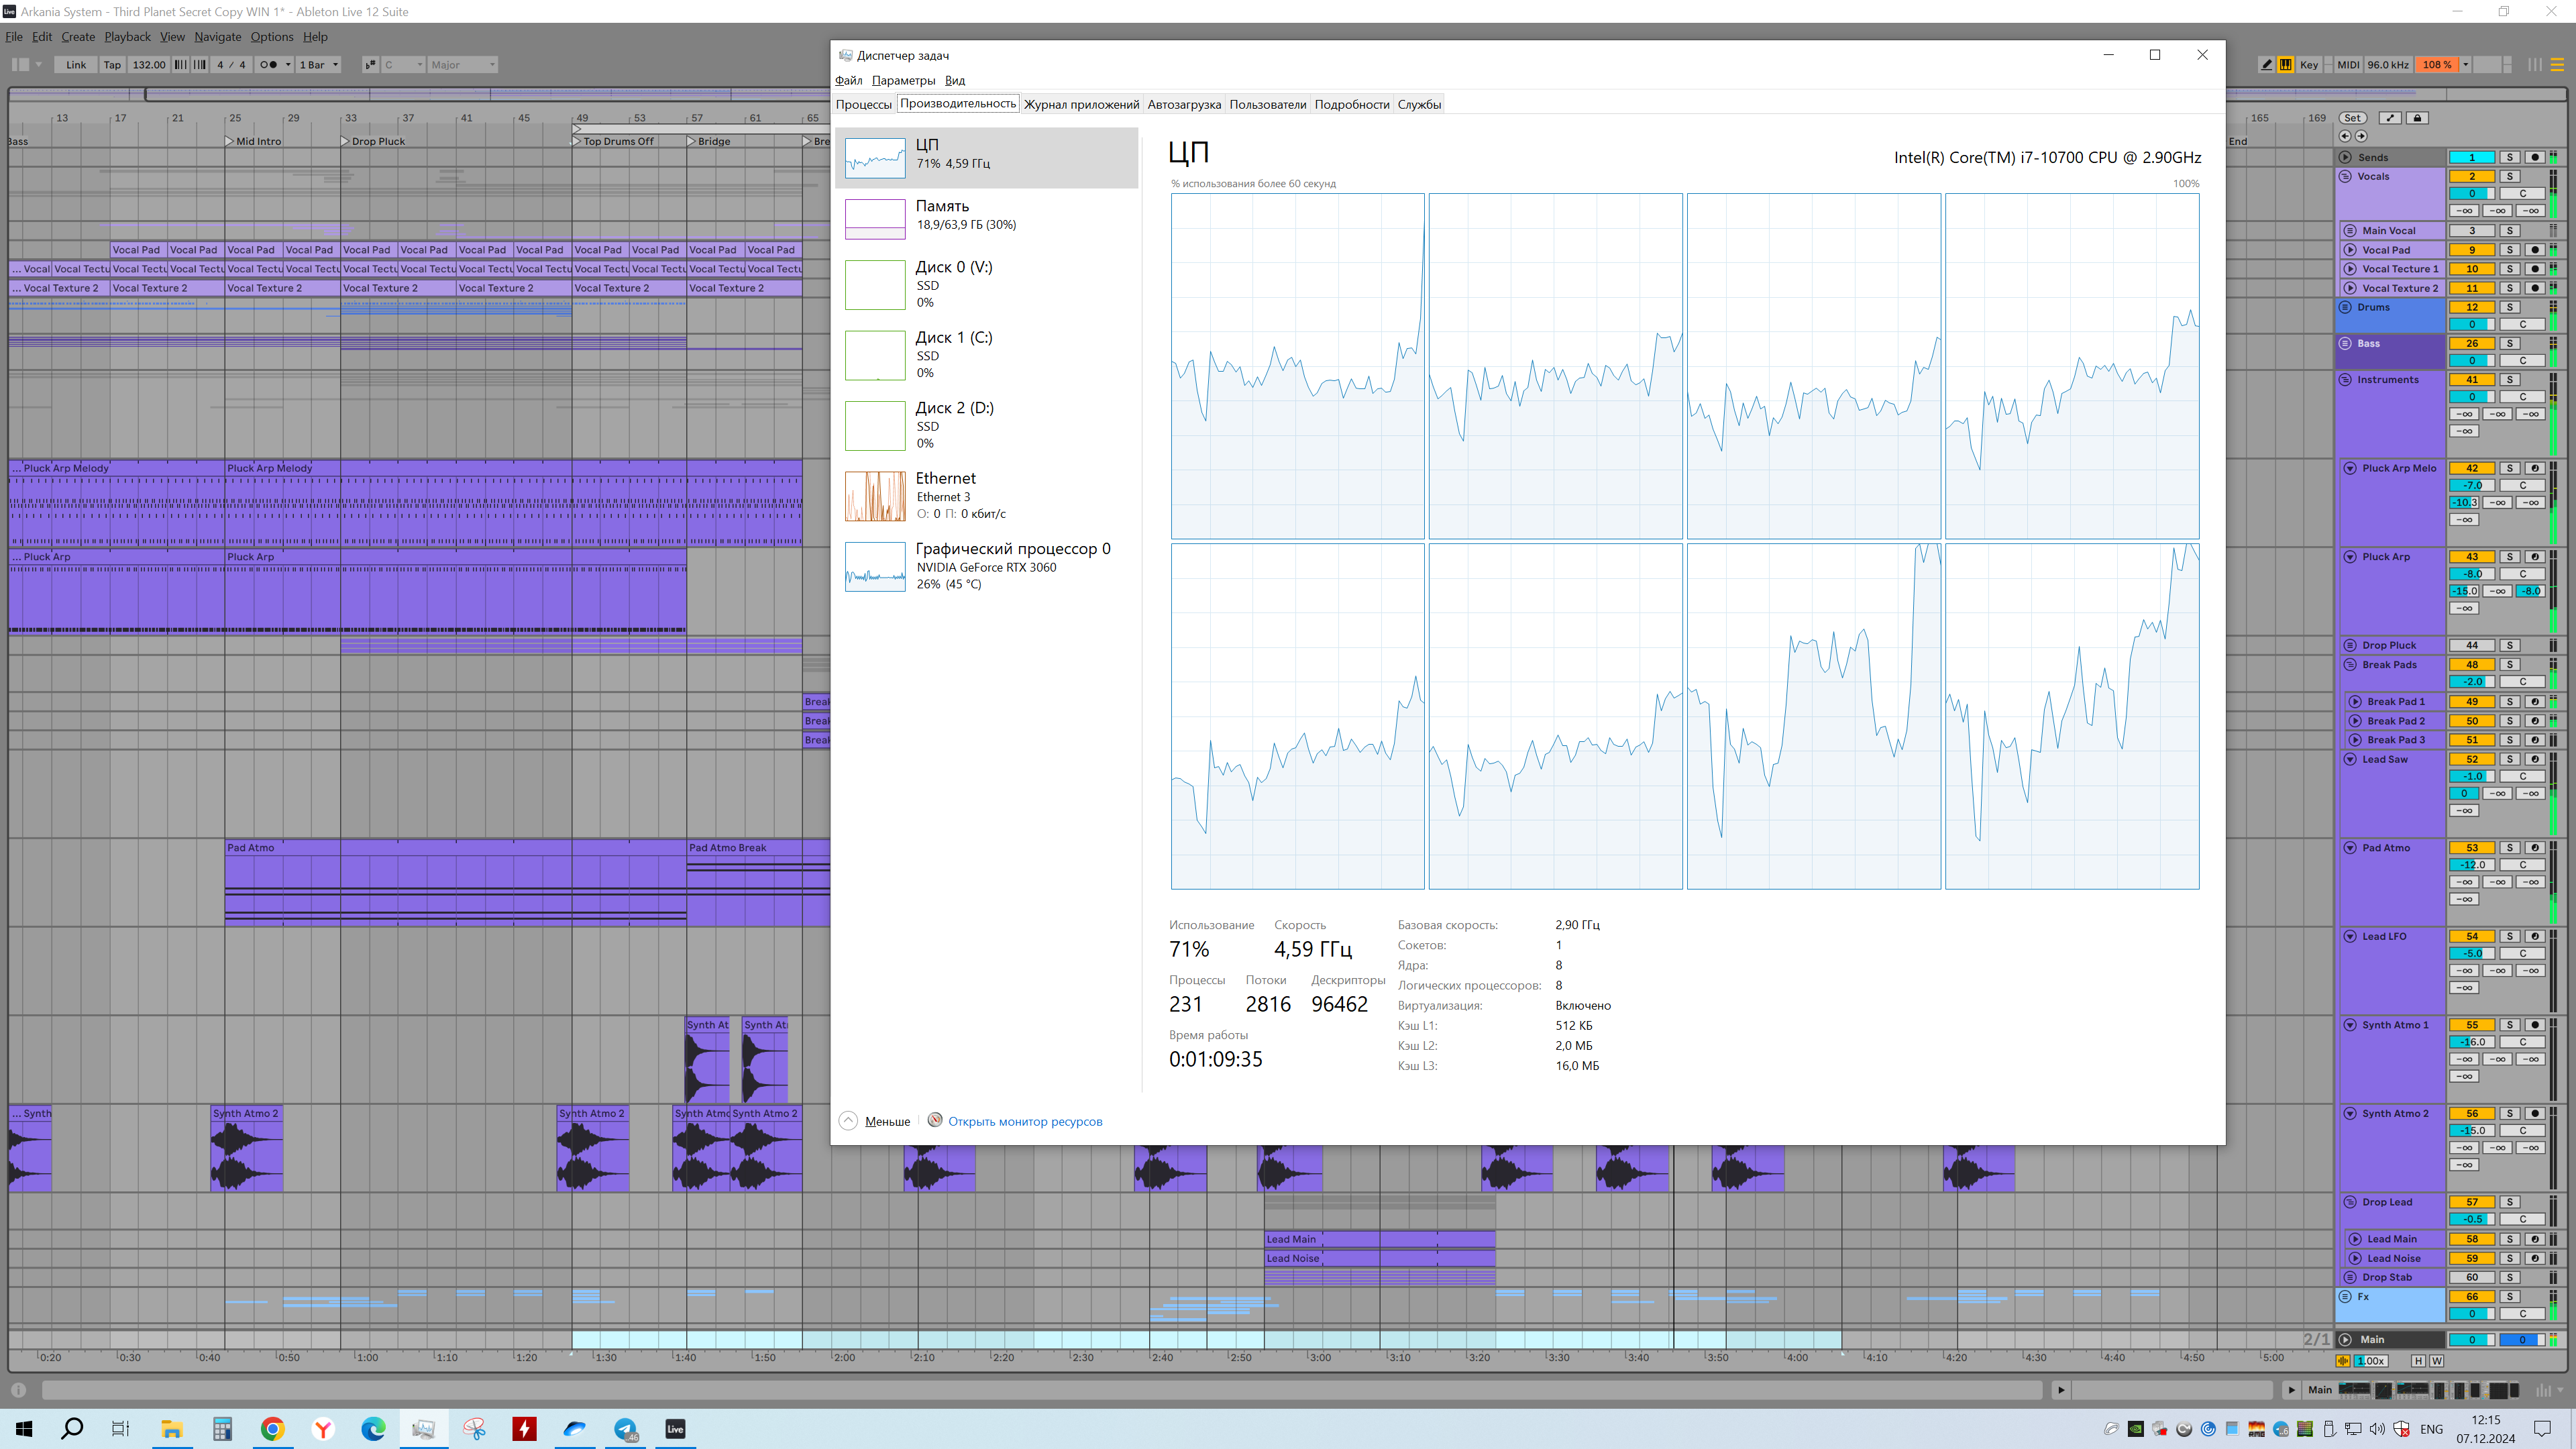The image size is (2576, 1449).
Task: Toggle computer MIDI keyboard icon
Action: click(2286, 65)
